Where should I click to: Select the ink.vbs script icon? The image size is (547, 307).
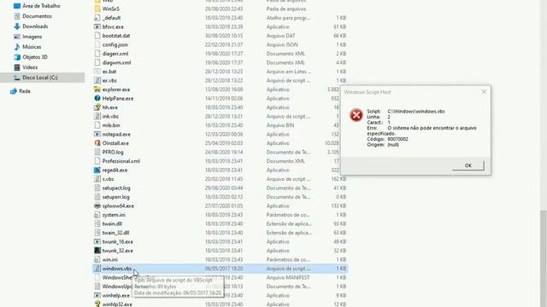point(97,116)
